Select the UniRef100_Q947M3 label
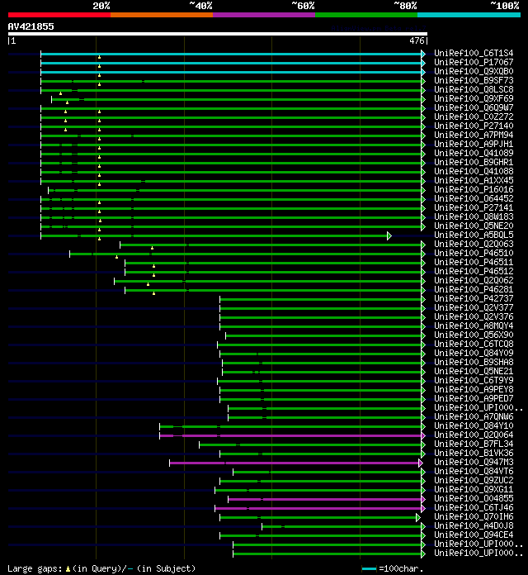This screenshot has width=528, height=575. 474,463
